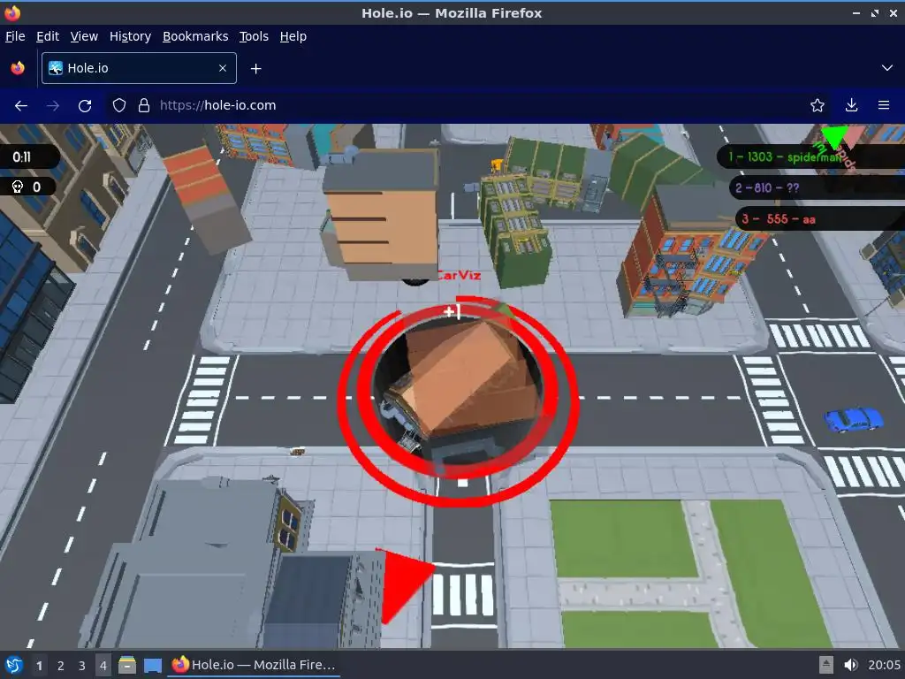905x679 pixels.
Task: Click the red hole swallowing the house
Action: click(x=459, y=401)
